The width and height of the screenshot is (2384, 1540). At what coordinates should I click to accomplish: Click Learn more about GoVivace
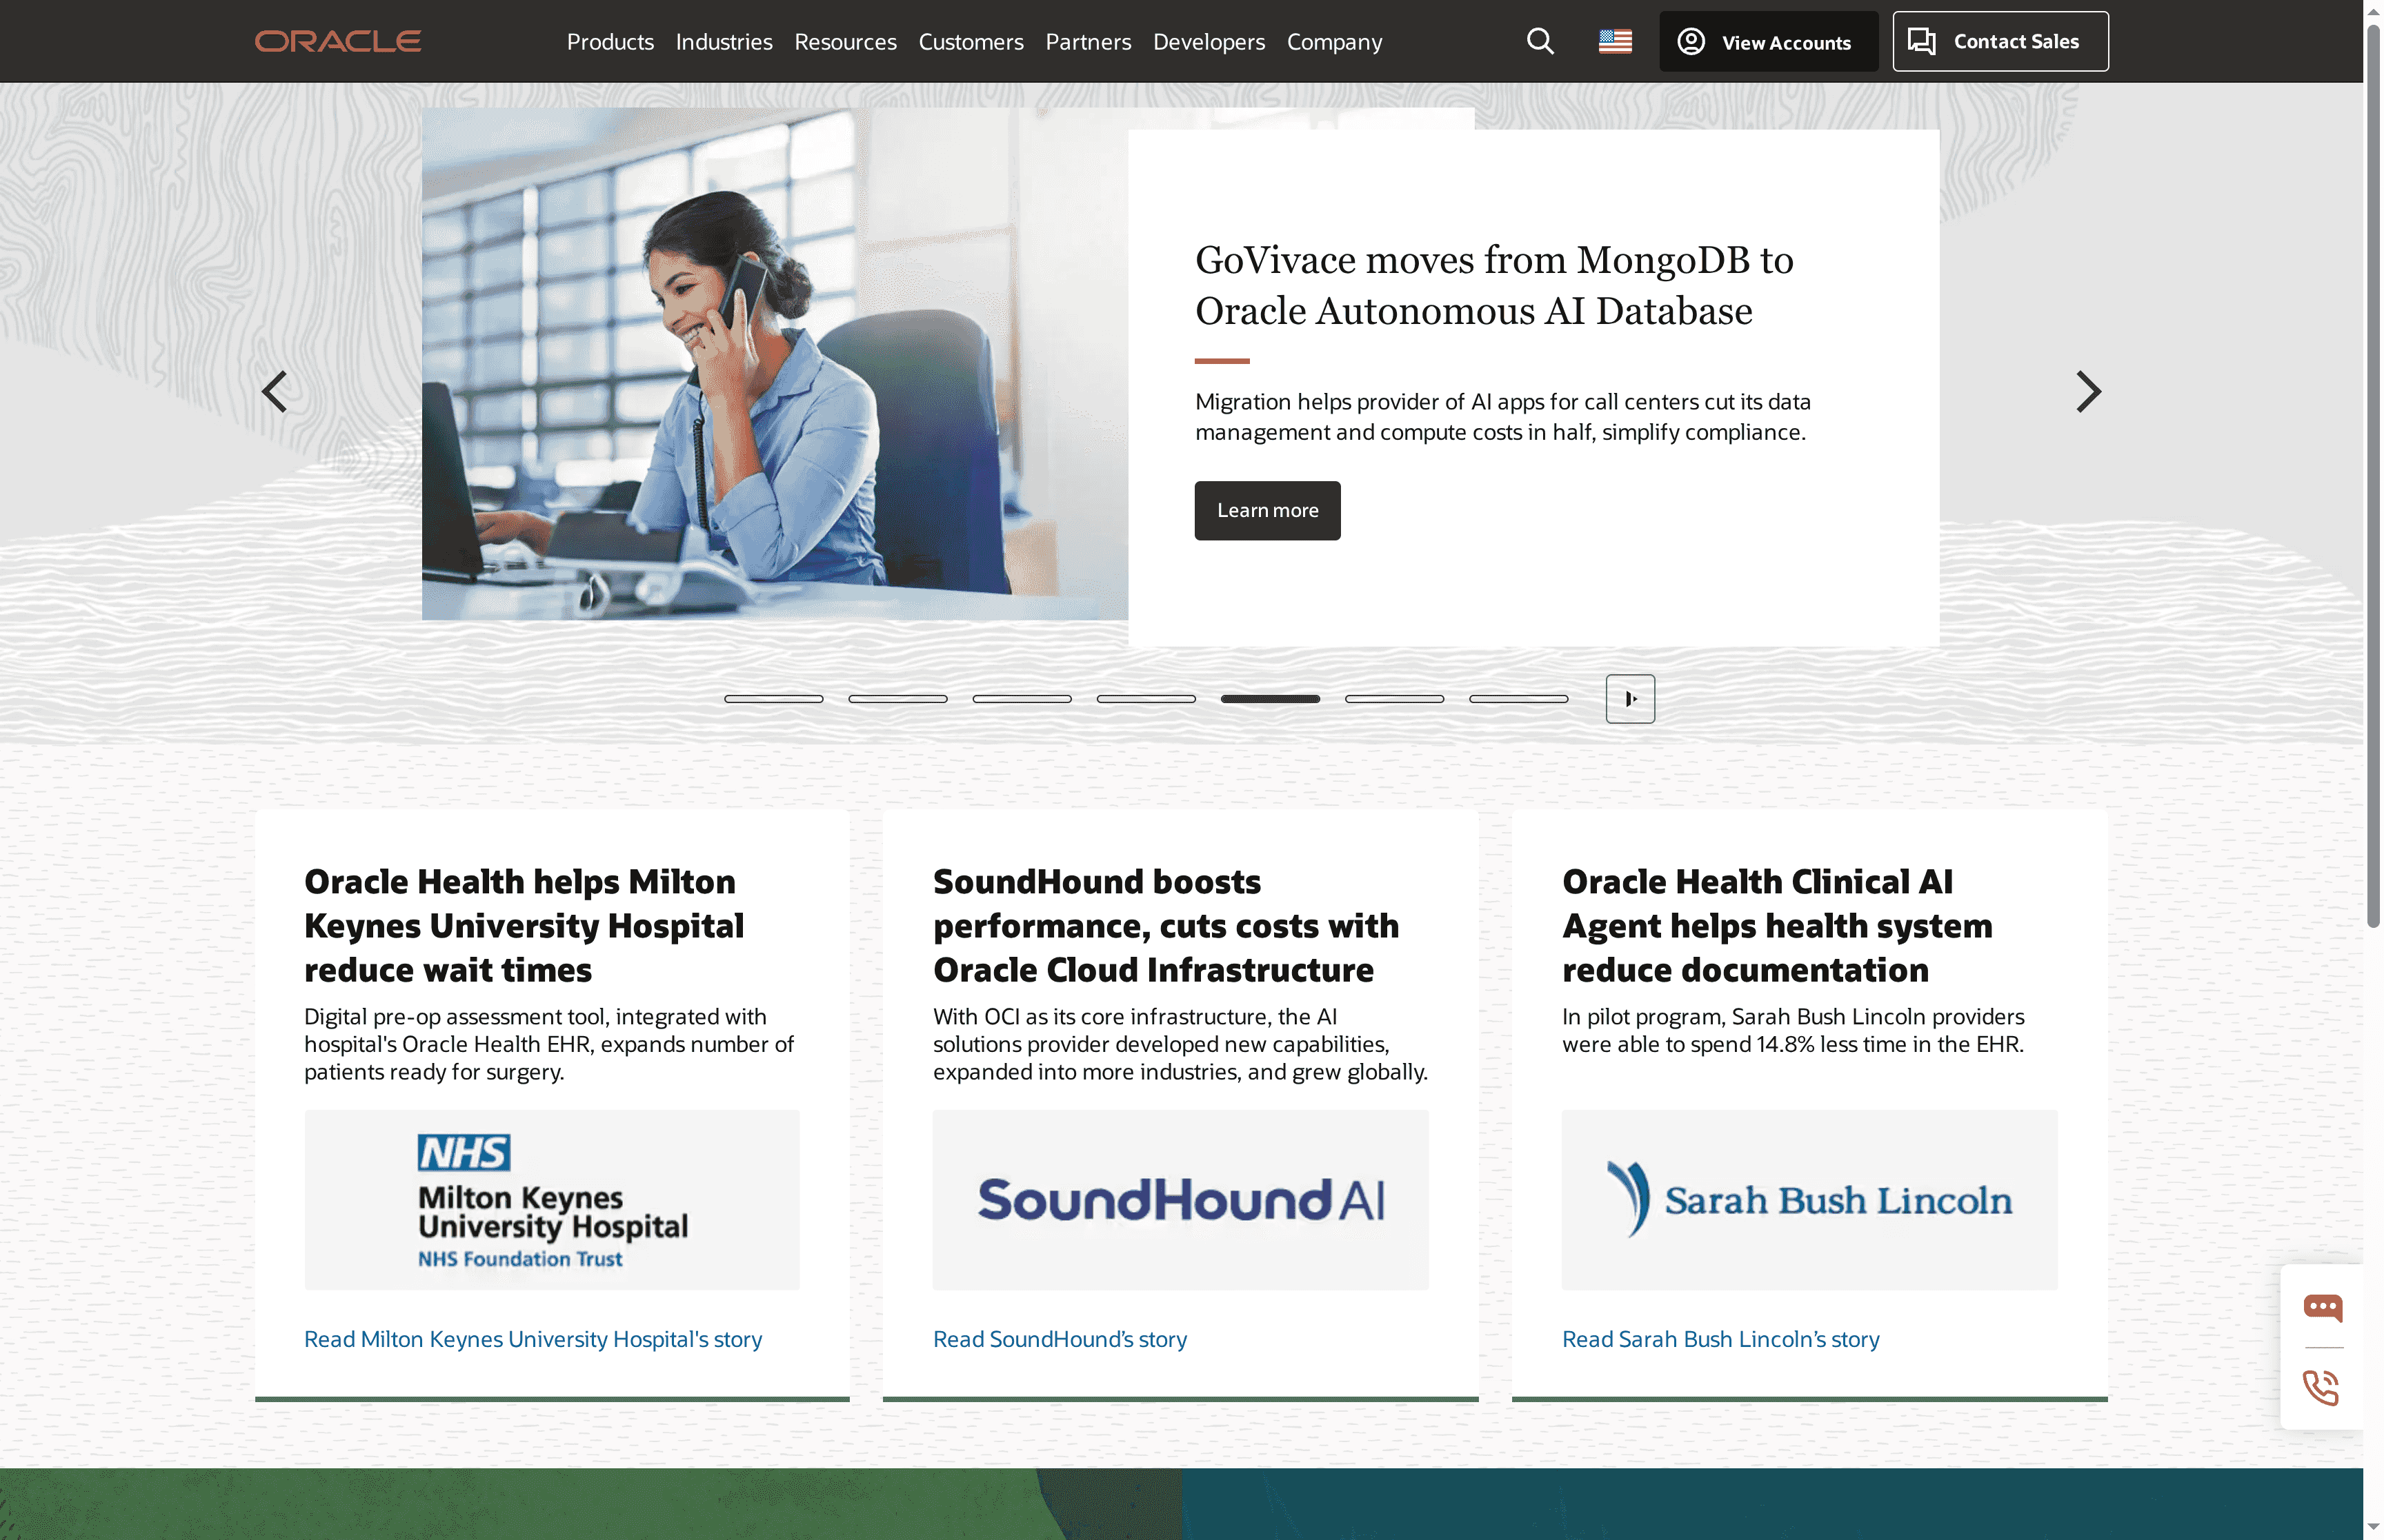click(x=1266, y=510)
